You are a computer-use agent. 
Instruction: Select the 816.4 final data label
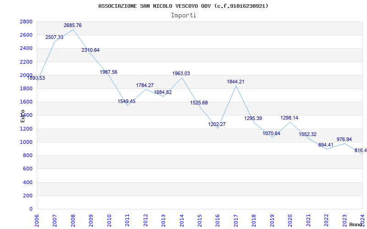[x=361, y=151]
